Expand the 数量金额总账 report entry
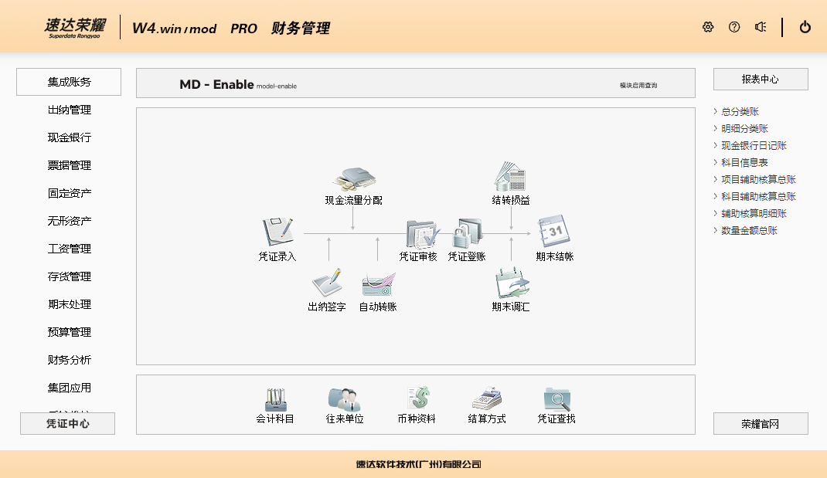 (x=749, y=231)
